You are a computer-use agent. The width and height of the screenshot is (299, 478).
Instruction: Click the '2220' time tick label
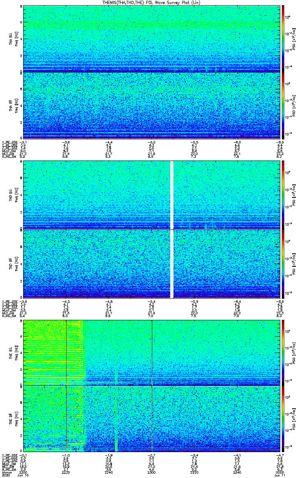[x=66, y=472]
